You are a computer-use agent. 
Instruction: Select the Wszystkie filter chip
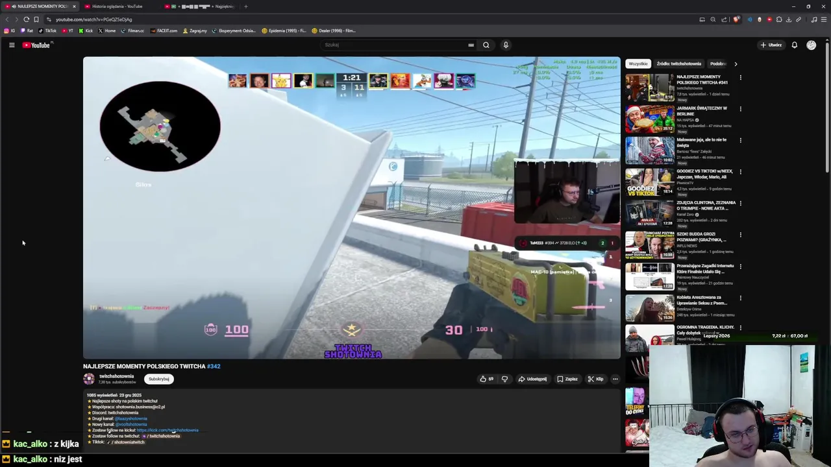click(x=638, y=64)
